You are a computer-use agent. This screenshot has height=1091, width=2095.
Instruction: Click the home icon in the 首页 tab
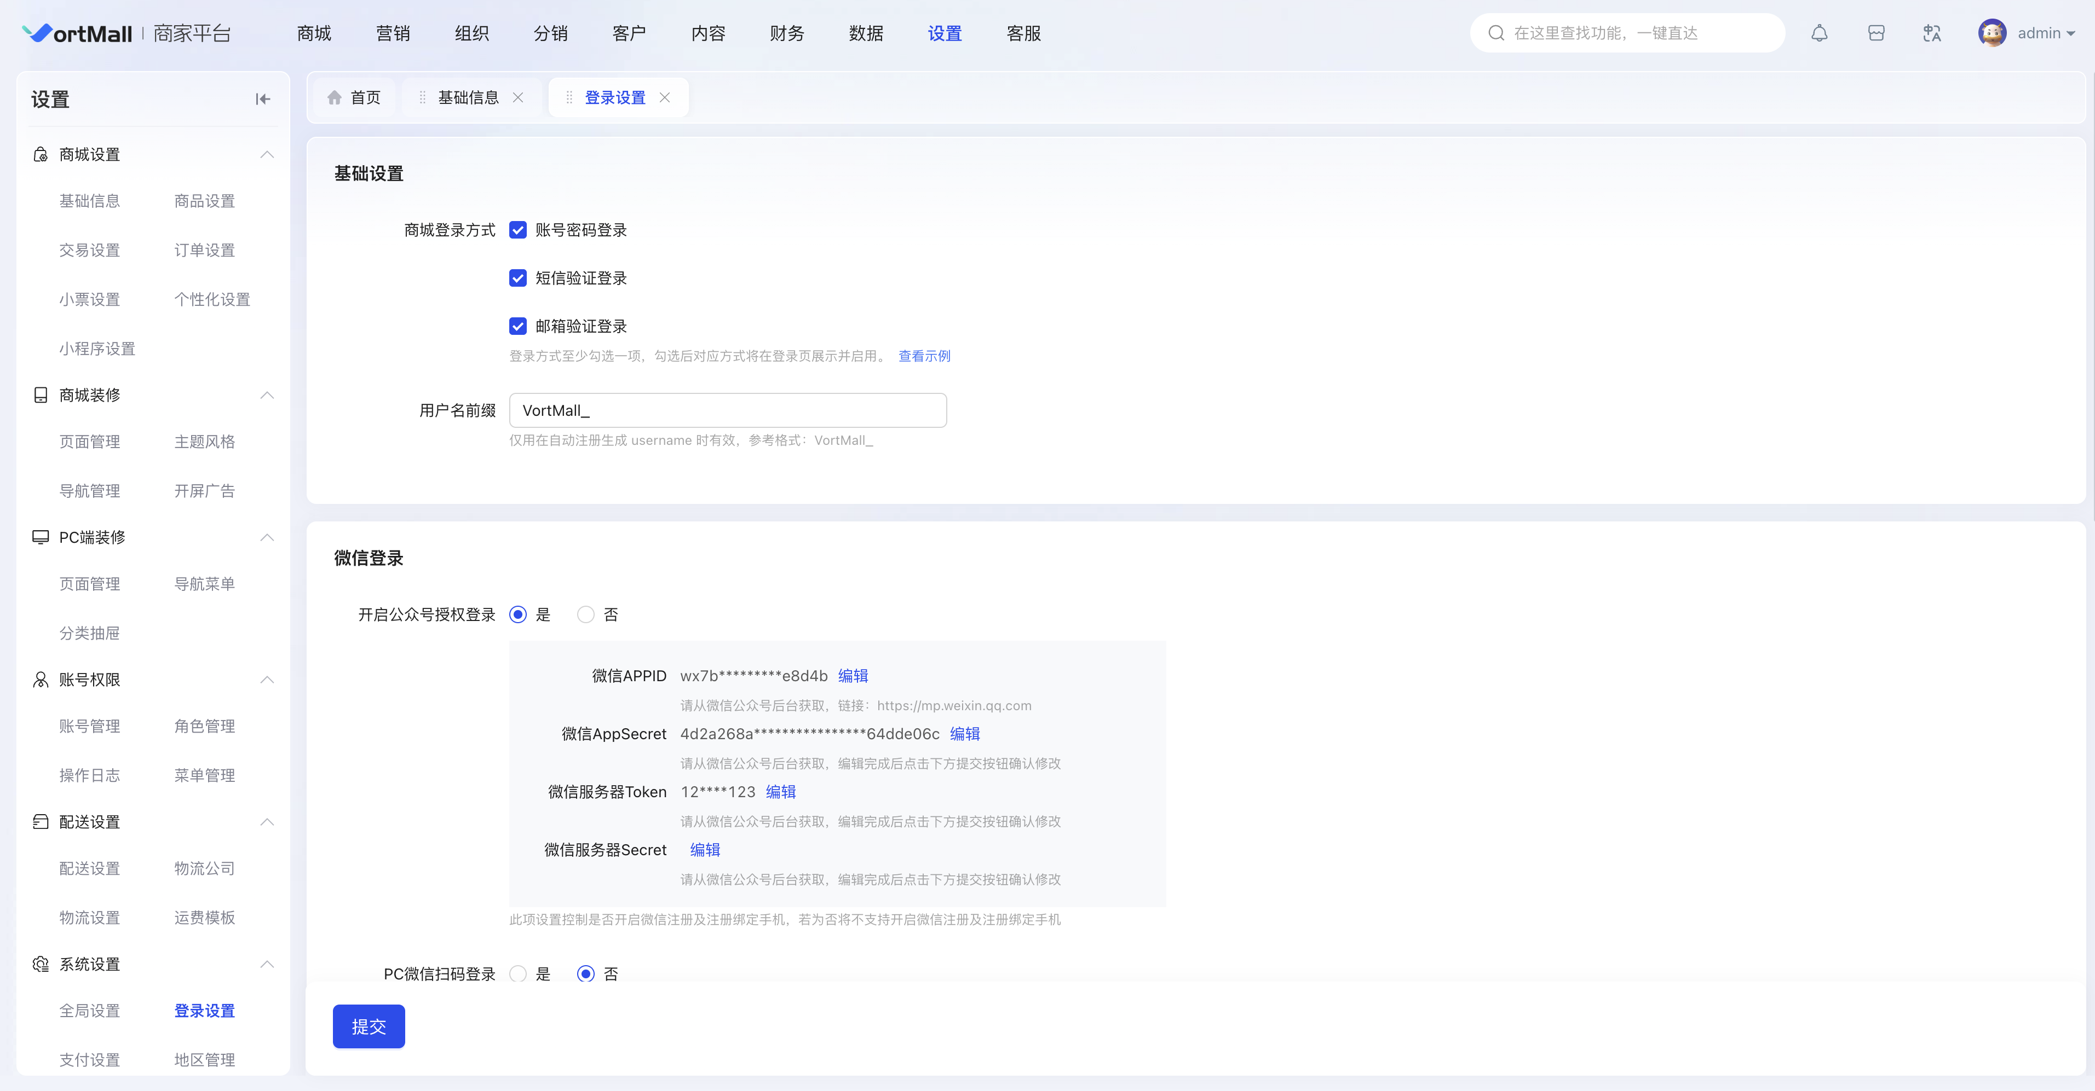click(x=334, y=97)
